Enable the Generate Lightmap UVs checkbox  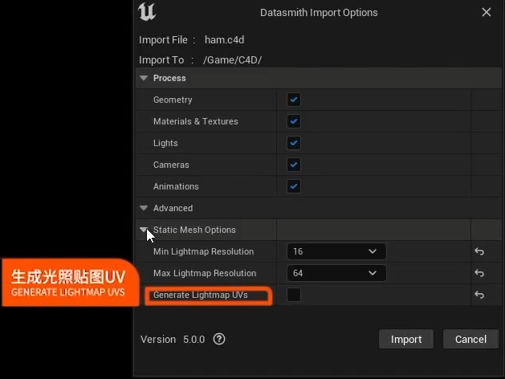point(294,295)
